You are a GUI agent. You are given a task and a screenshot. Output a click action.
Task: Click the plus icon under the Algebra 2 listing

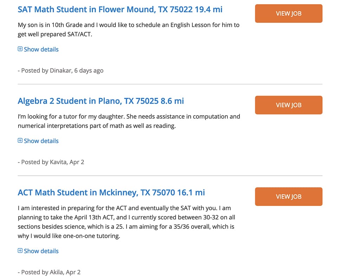[x=20, y=141]
